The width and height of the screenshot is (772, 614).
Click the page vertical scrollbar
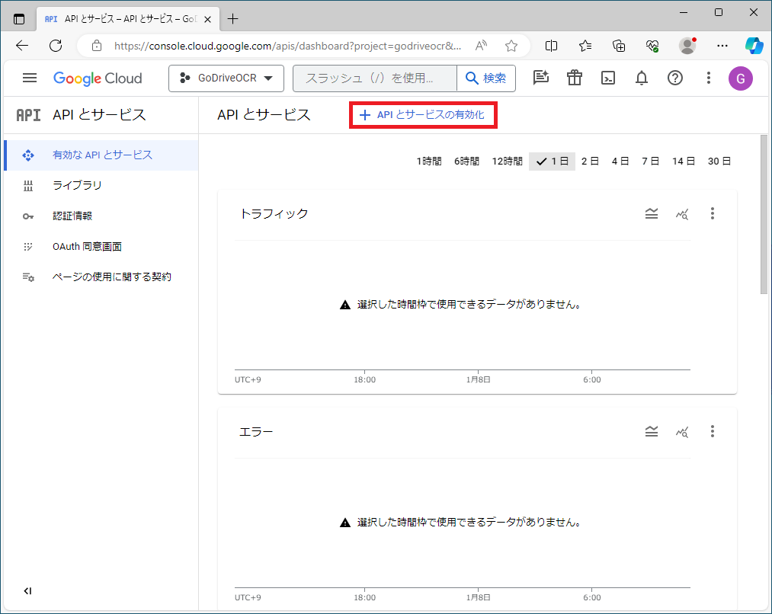764,215
